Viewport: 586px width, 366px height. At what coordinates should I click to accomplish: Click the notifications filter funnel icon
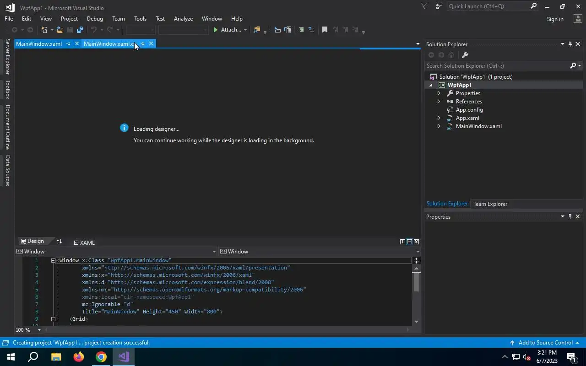coord(424,6)
